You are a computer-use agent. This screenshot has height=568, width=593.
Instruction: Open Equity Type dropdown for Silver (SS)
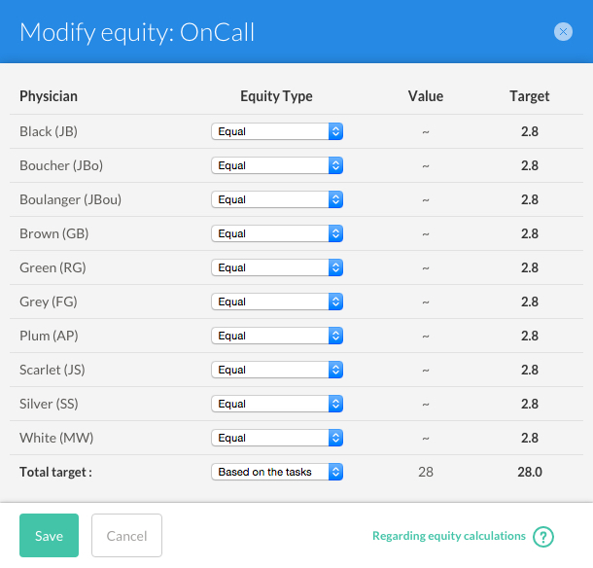tap(277, 404)
